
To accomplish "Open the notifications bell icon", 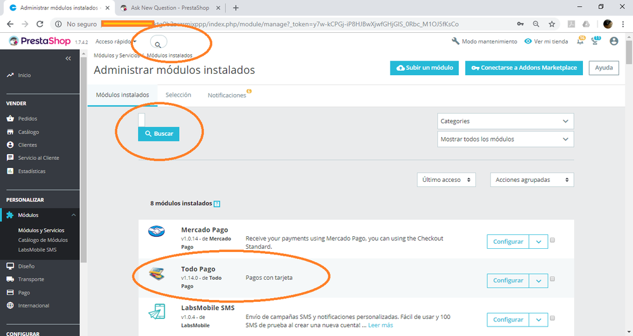I will 580,40.
